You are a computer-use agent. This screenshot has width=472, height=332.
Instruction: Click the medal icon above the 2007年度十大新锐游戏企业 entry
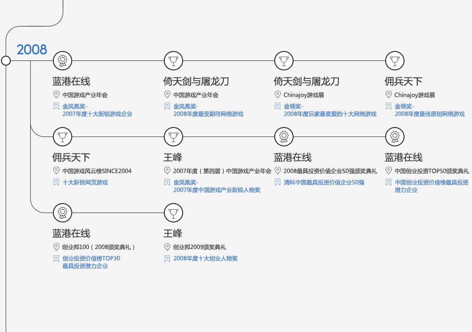63,60
